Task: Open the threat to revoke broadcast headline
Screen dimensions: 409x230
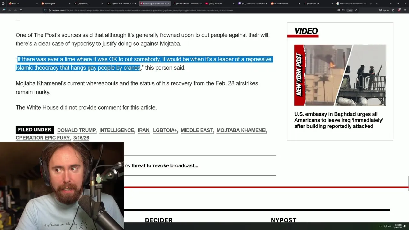Action: 161,165
